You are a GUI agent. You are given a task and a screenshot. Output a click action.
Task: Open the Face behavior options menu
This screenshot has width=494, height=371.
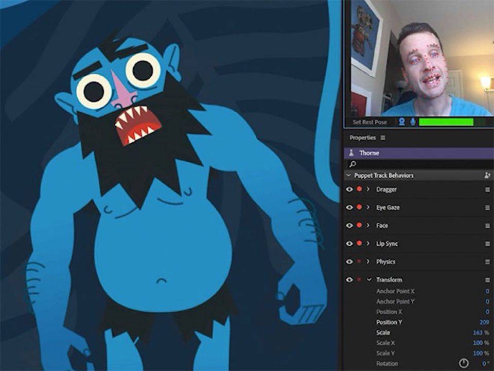487,226
